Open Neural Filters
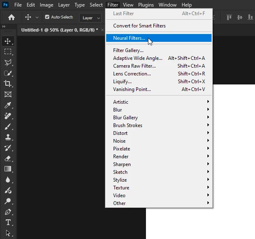Image resolution: width=255 pixels, height=239 pixels. [159, 38]
